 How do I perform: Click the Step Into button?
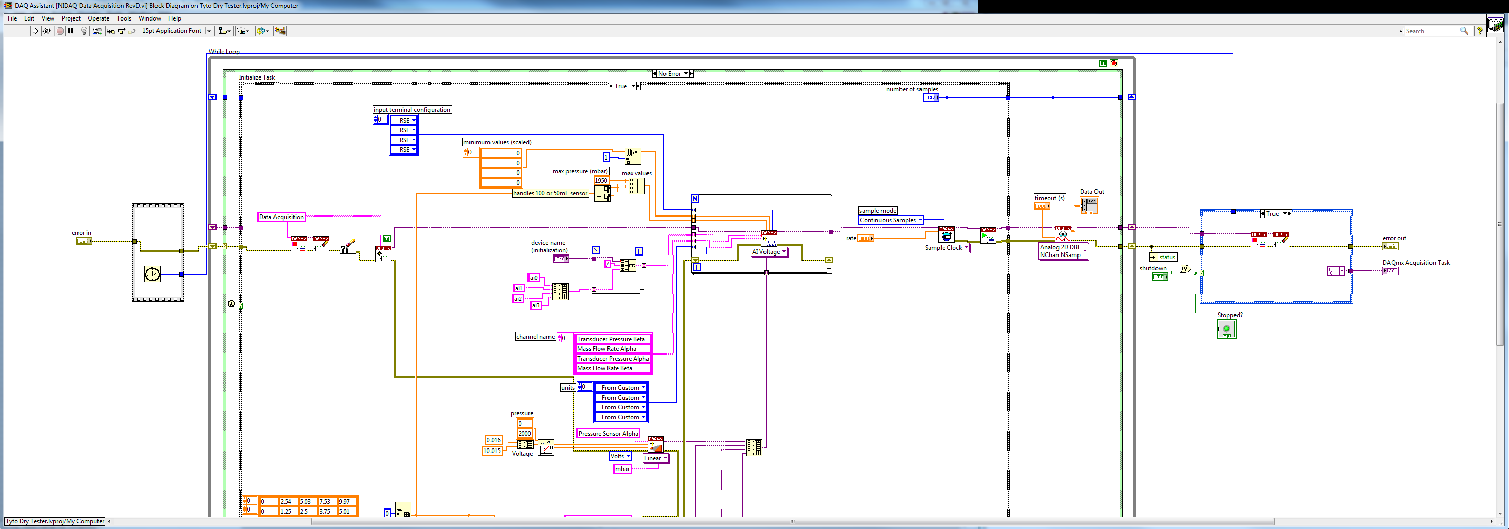110,31
